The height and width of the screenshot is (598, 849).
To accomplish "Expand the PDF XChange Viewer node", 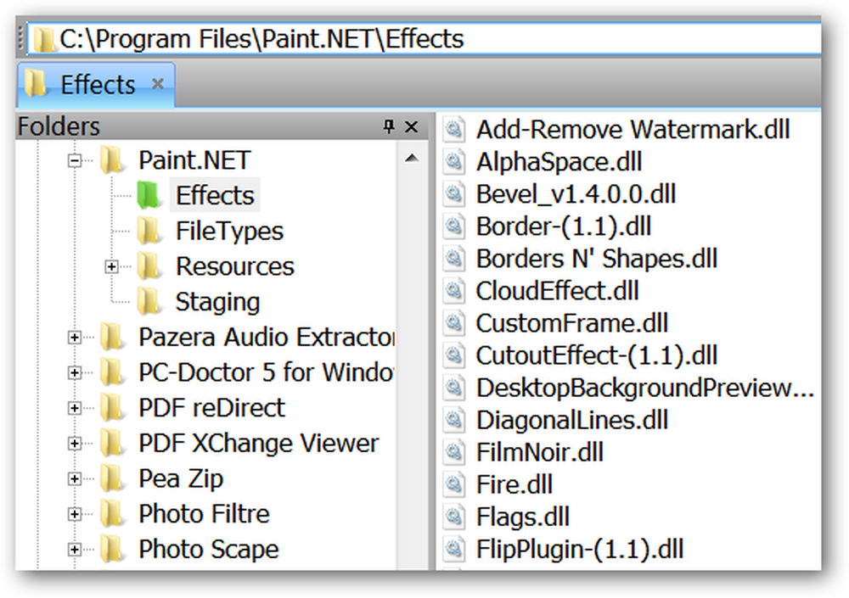I will 75,444.
